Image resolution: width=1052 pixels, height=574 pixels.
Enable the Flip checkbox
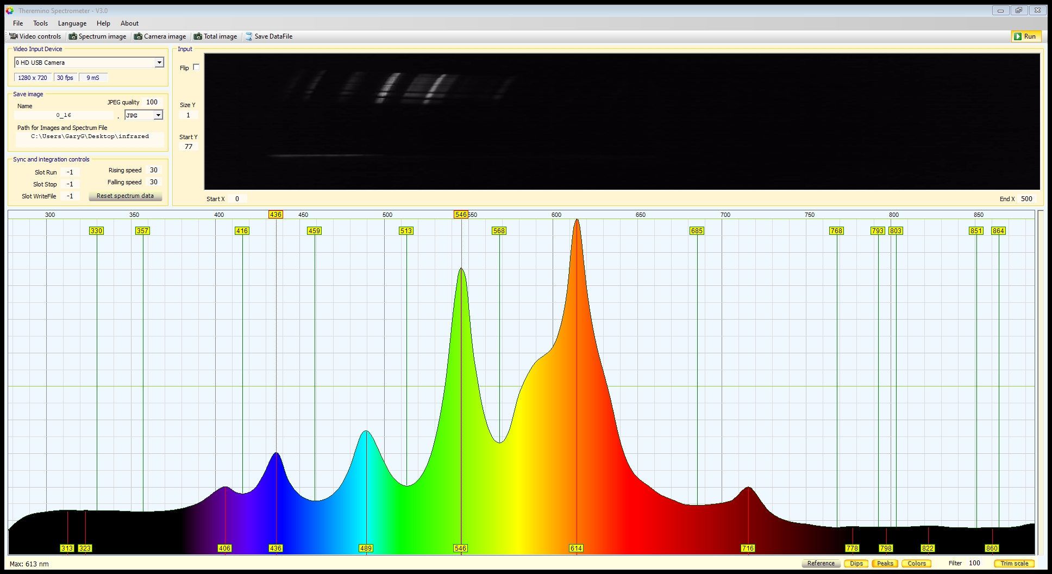coord(196,67)
